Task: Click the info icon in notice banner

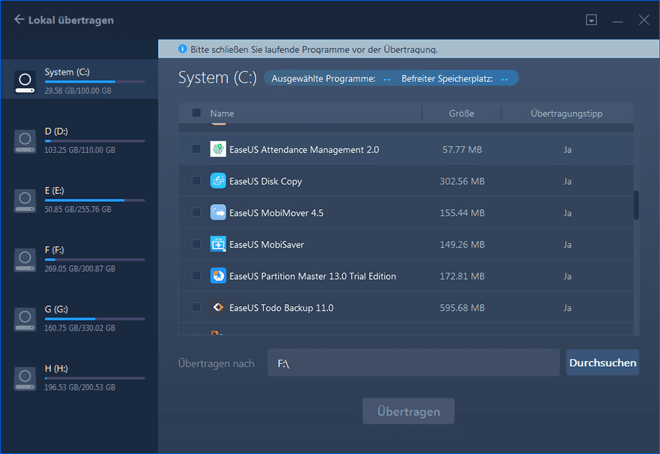Action: (182, 49)
